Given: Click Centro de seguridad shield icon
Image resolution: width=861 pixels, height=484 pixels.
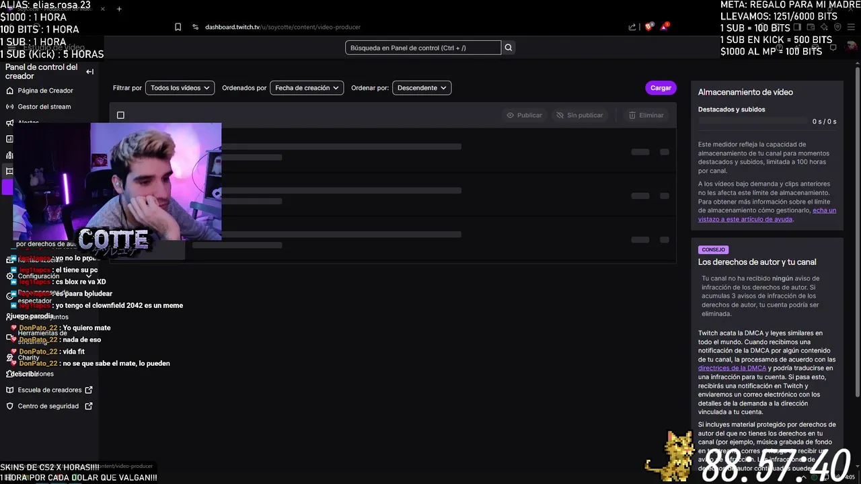Looking at the screenshot, I should tap(10, 406).
